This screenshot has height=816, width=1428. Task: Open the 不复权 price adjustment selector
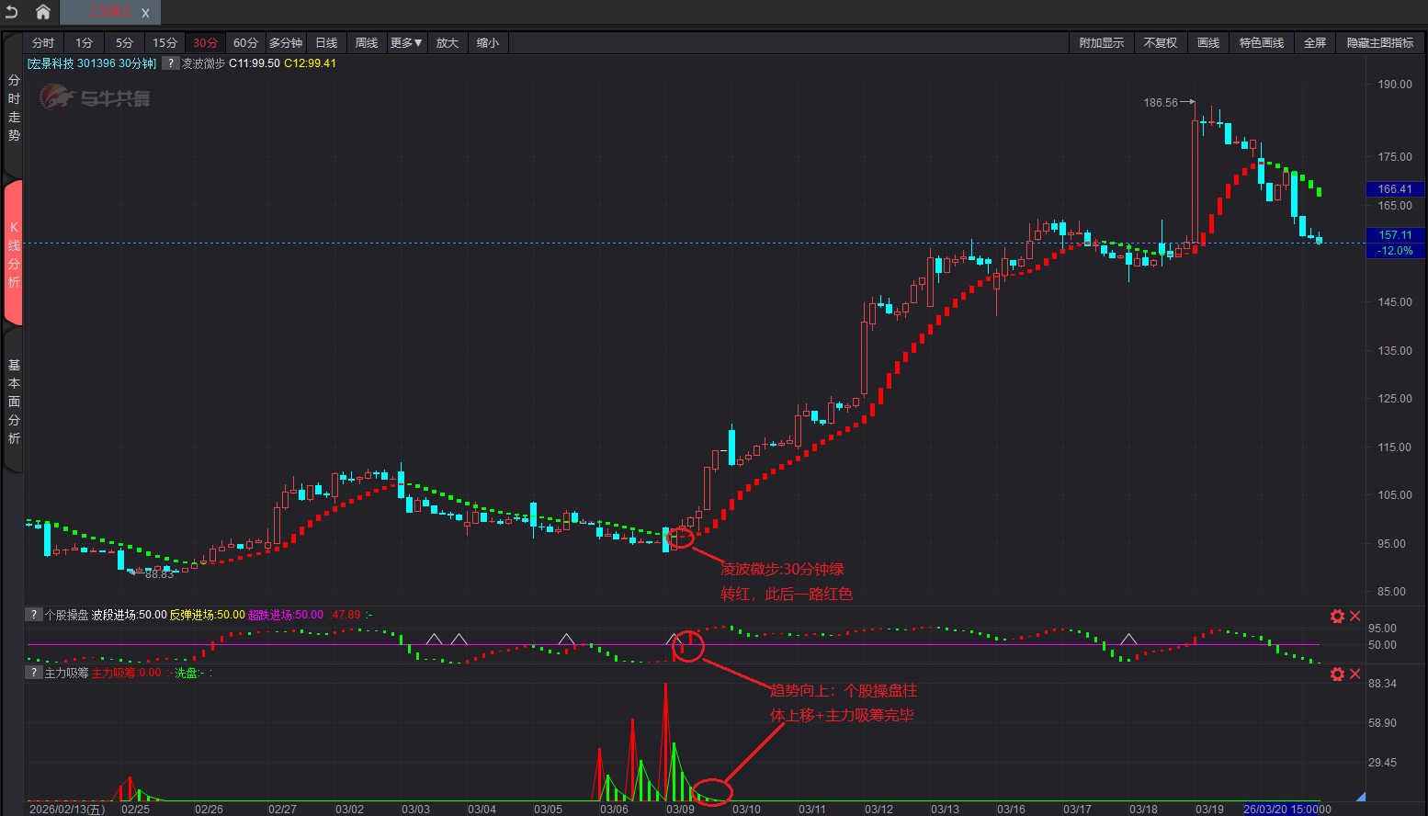tap(1160, 43)
